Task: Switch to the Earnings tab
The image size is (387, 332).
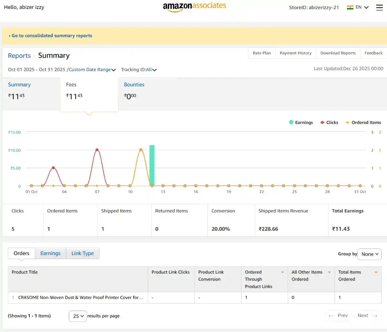Action: 50,253
